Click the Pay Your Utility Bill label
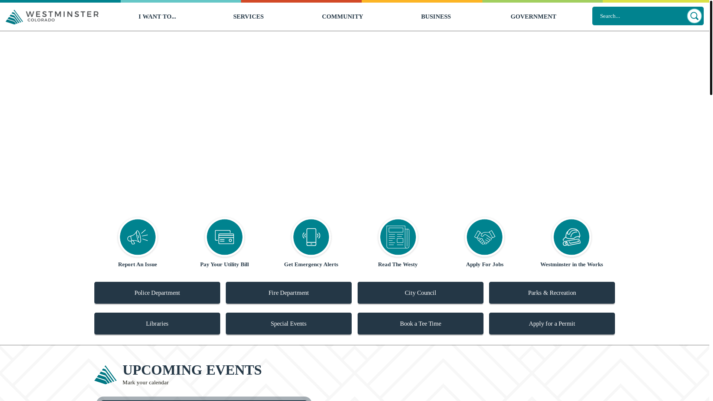This screenshot has width=713, height=401. click(224, 264)
